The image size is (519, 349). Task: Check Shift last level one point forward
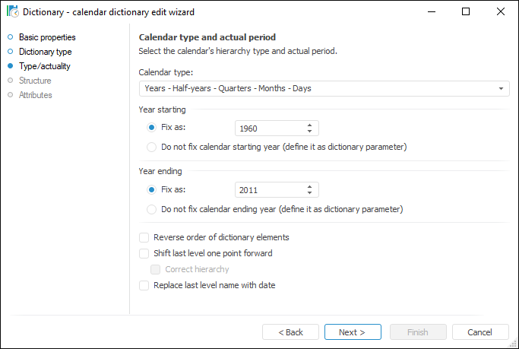(x=144, y=253)
